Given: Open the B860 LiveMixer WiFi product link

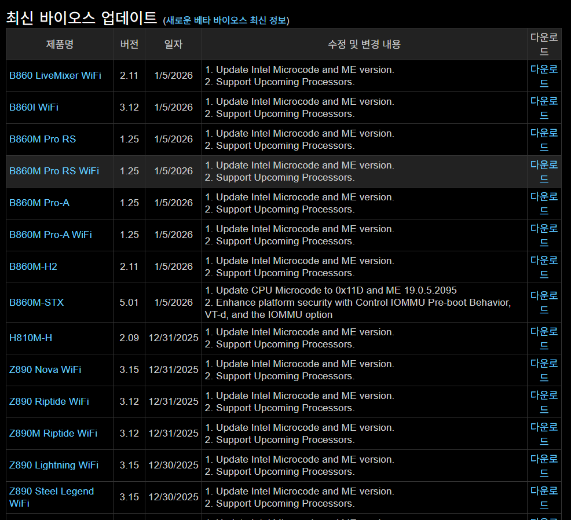Looking at the screenshot, I should [55, 75].
